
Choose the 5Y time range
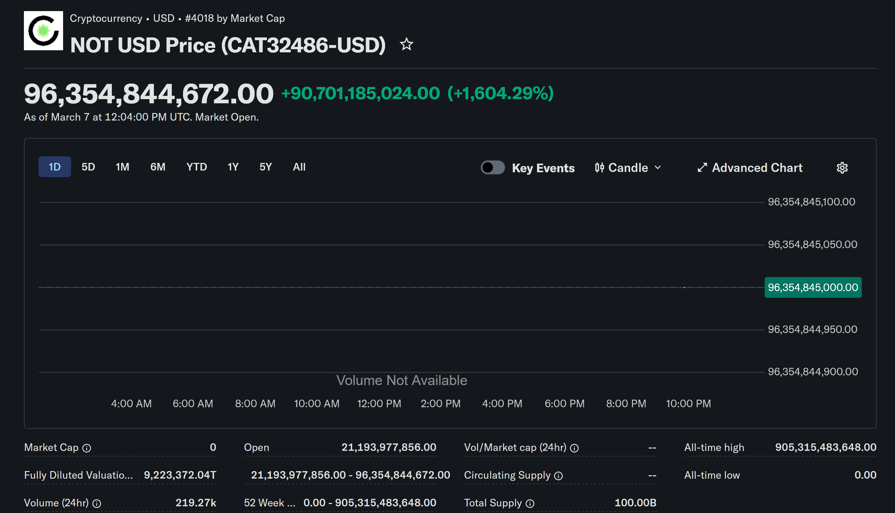(x=266, y=167)
